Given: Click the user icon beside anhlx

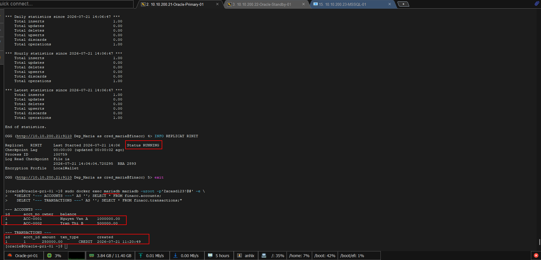Looking at the screenshot, I should pyautogui.click(x=239, y=255).
